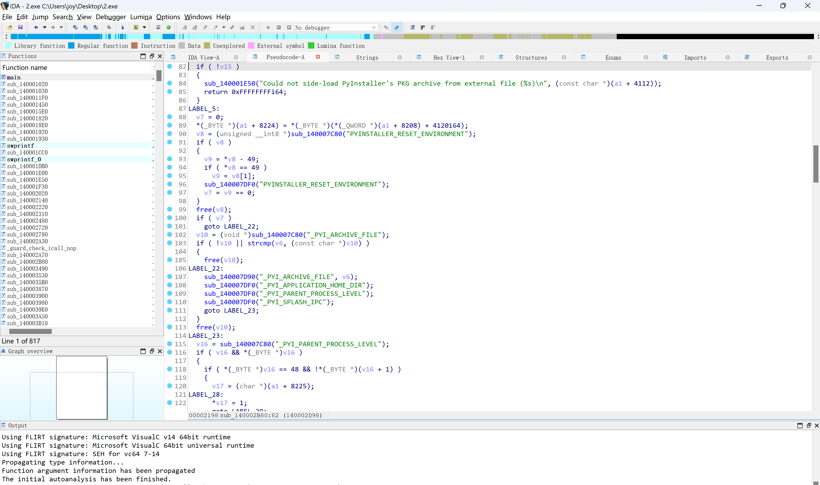Toggle breakpoint dot on line 90
Viewport: 820px width, 485px height.
click(x=169, y=133)
